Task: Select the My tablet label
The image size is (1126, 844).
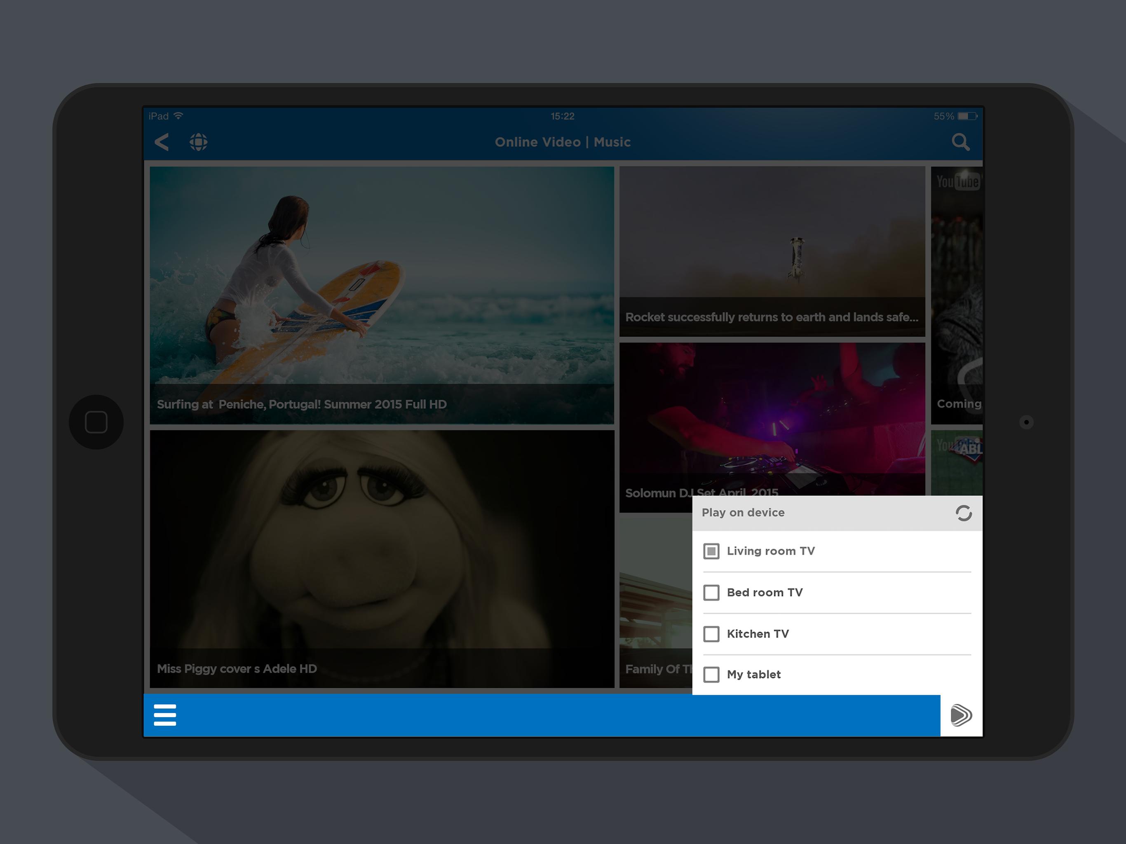Action: [753, 675]
